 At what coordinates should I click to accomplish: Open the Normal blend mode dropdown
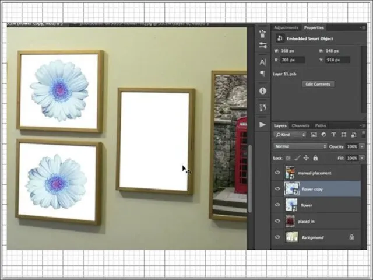(300, 146)
